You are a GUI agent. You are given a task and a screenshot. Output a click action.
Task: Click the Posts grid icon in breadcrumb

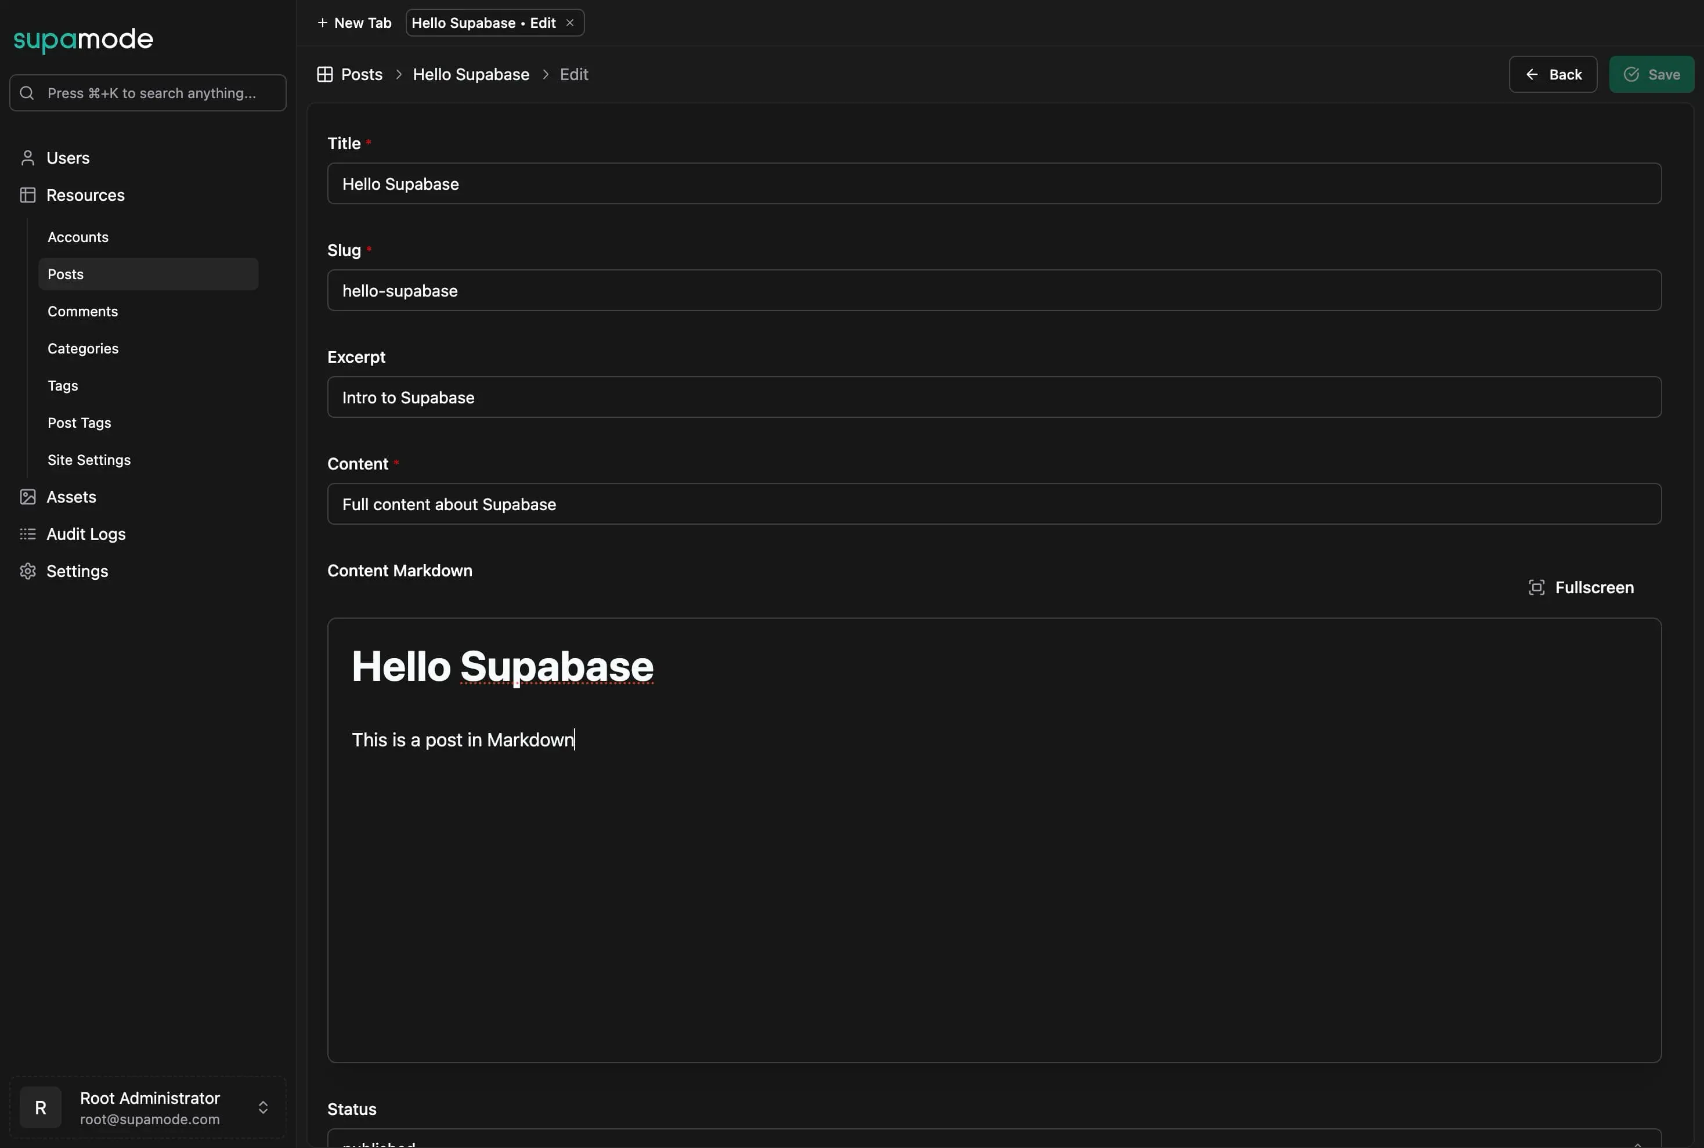[325, 75]
